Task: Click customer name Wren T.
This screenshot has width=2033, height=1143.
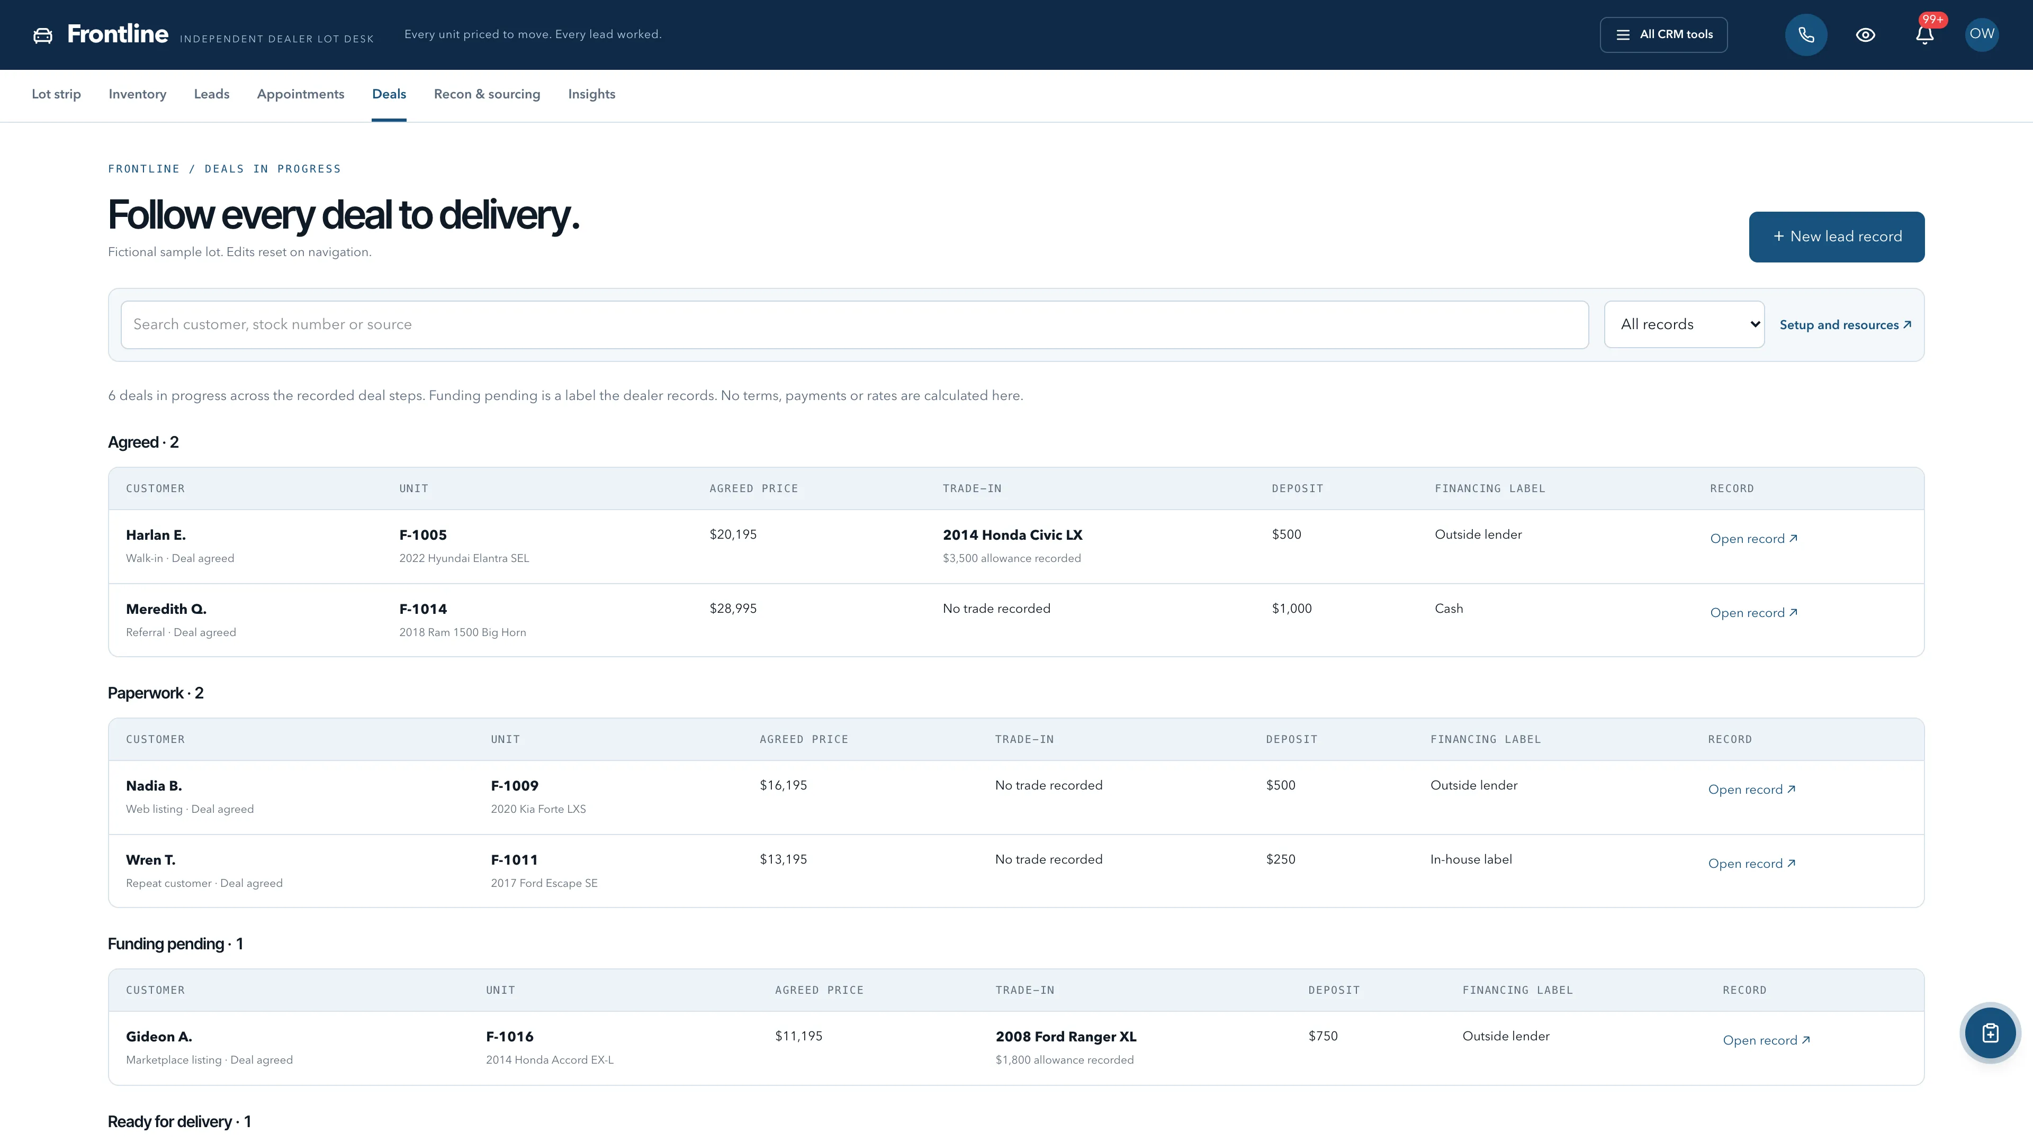Action: (x=151, y=860)
